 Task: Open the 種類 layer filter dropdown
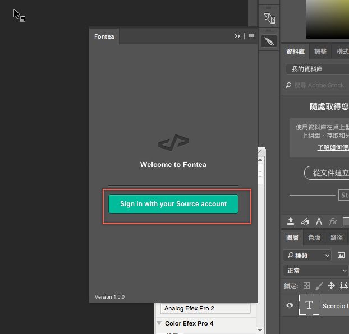(x=307, y=255)
